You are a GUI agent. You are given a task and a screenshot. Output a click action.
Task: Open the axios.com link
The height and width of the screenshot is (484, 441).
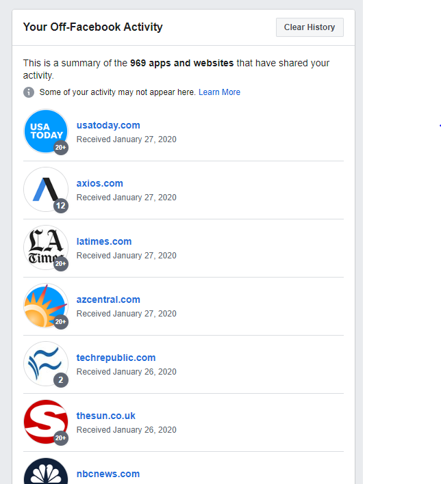(99, 183)
